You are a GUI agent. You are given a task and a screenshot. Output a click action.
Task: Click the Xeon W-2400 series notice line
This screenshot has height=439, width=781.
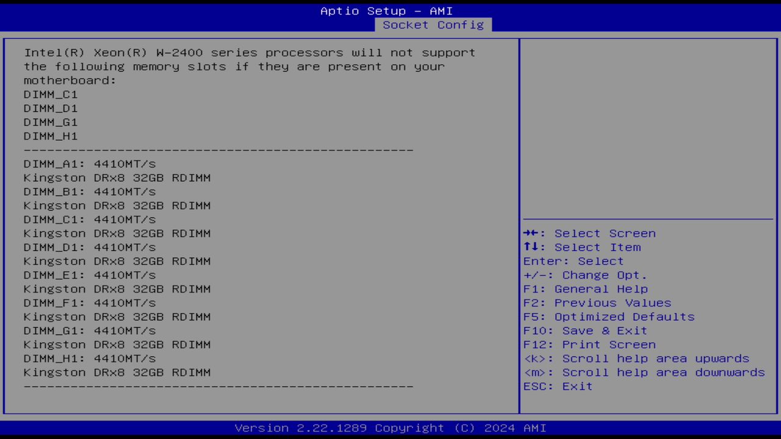pyautogui.click(x=250, y=53)
